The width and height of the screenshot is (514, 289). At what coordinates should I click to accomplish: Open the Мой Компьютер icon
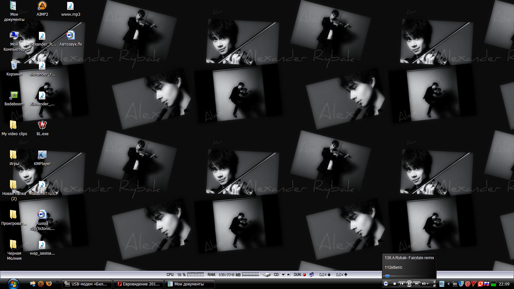click(14, 36)
